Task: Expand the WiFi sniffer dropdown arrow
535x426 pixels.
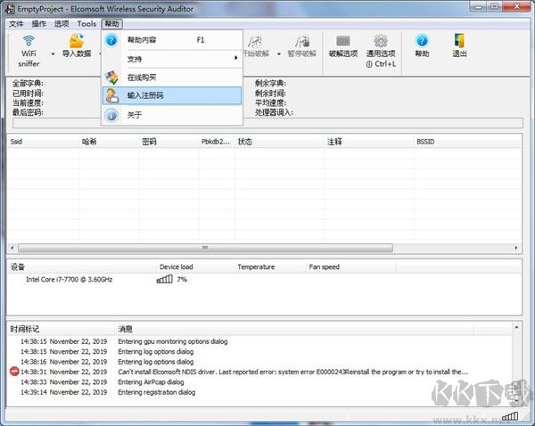Action: 53,53
